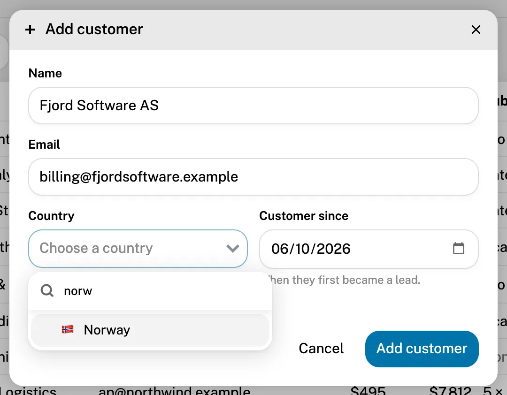This screenshot has width=507, height=395.
Task: Click the Customer since date field
Action: pyautogui.click(x=369, y=249)
